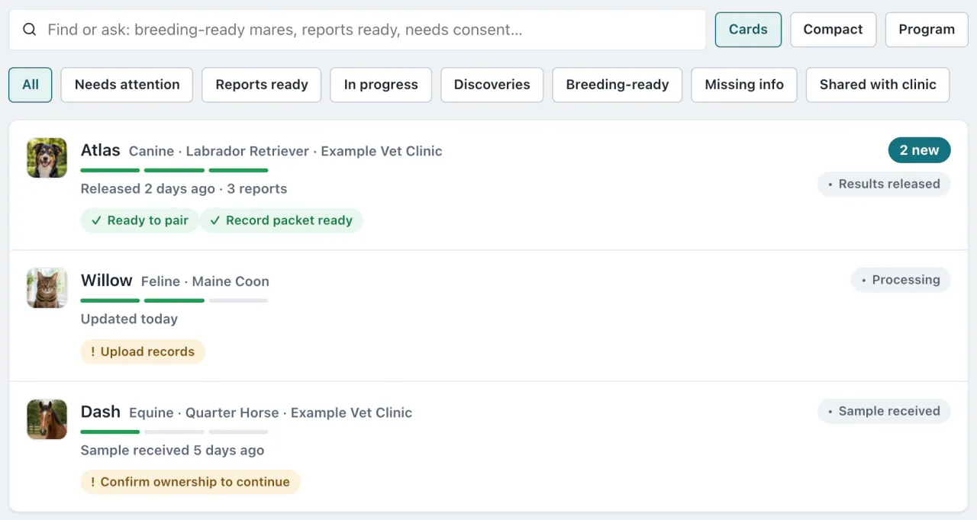Focus the Find or ask search field

tap(357, 30)
